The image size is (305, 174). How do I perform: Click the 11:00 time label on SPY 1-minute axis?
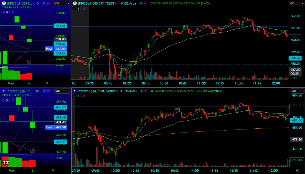point(201,83)
